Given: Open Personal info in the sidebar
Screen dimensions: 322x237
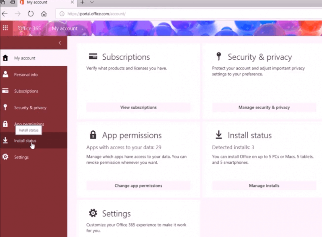Looking at the screenshot, I should coord(34,74).
